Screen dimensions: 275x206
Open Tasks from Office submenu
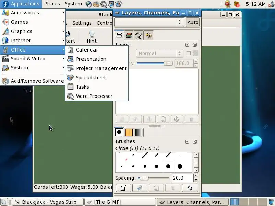point(97,87)
